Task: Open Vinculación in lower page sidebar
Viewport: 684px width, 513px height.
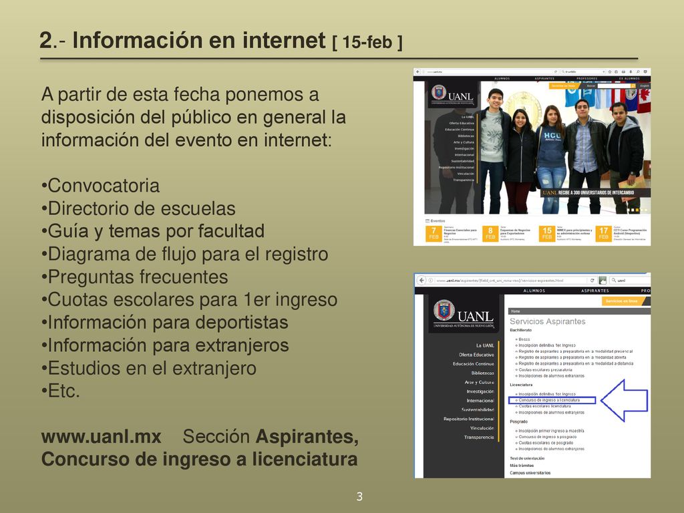Action: (x=482, y=428)
